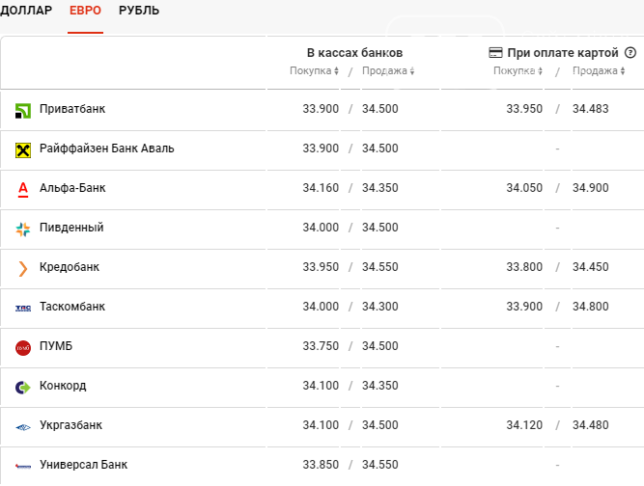
Task: Switch to the ДОЛЛАР tab
Action: (27, 11)
